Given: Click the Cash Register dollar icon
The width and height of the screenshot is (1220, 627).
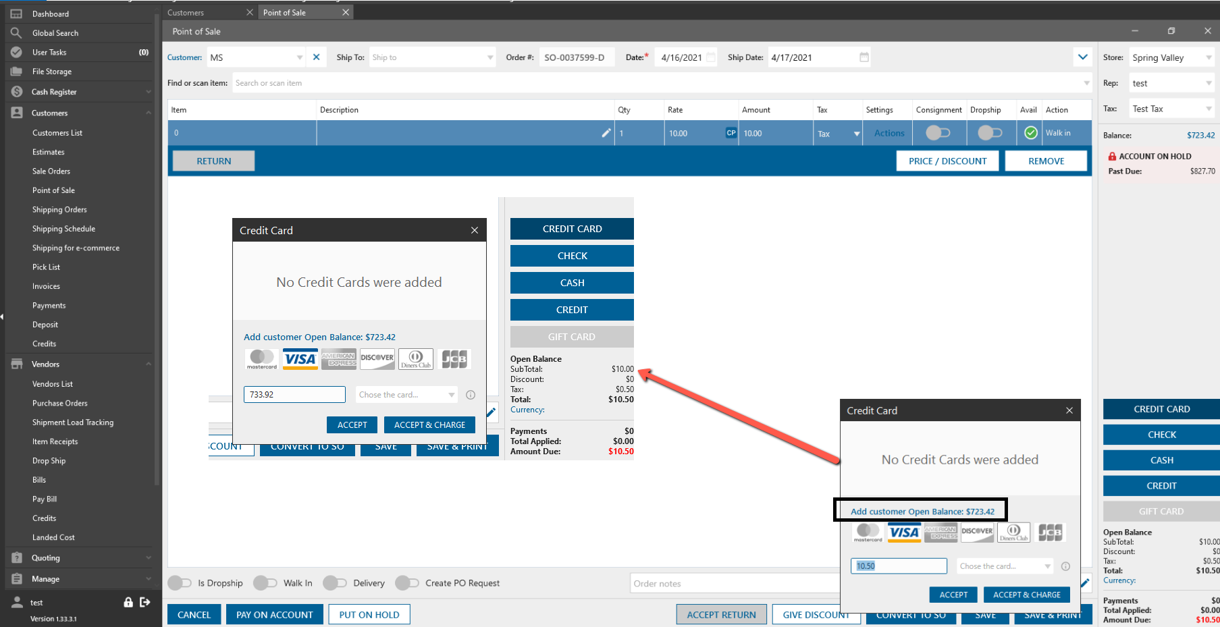Looking at the screenshot, I should coord(16,92).
